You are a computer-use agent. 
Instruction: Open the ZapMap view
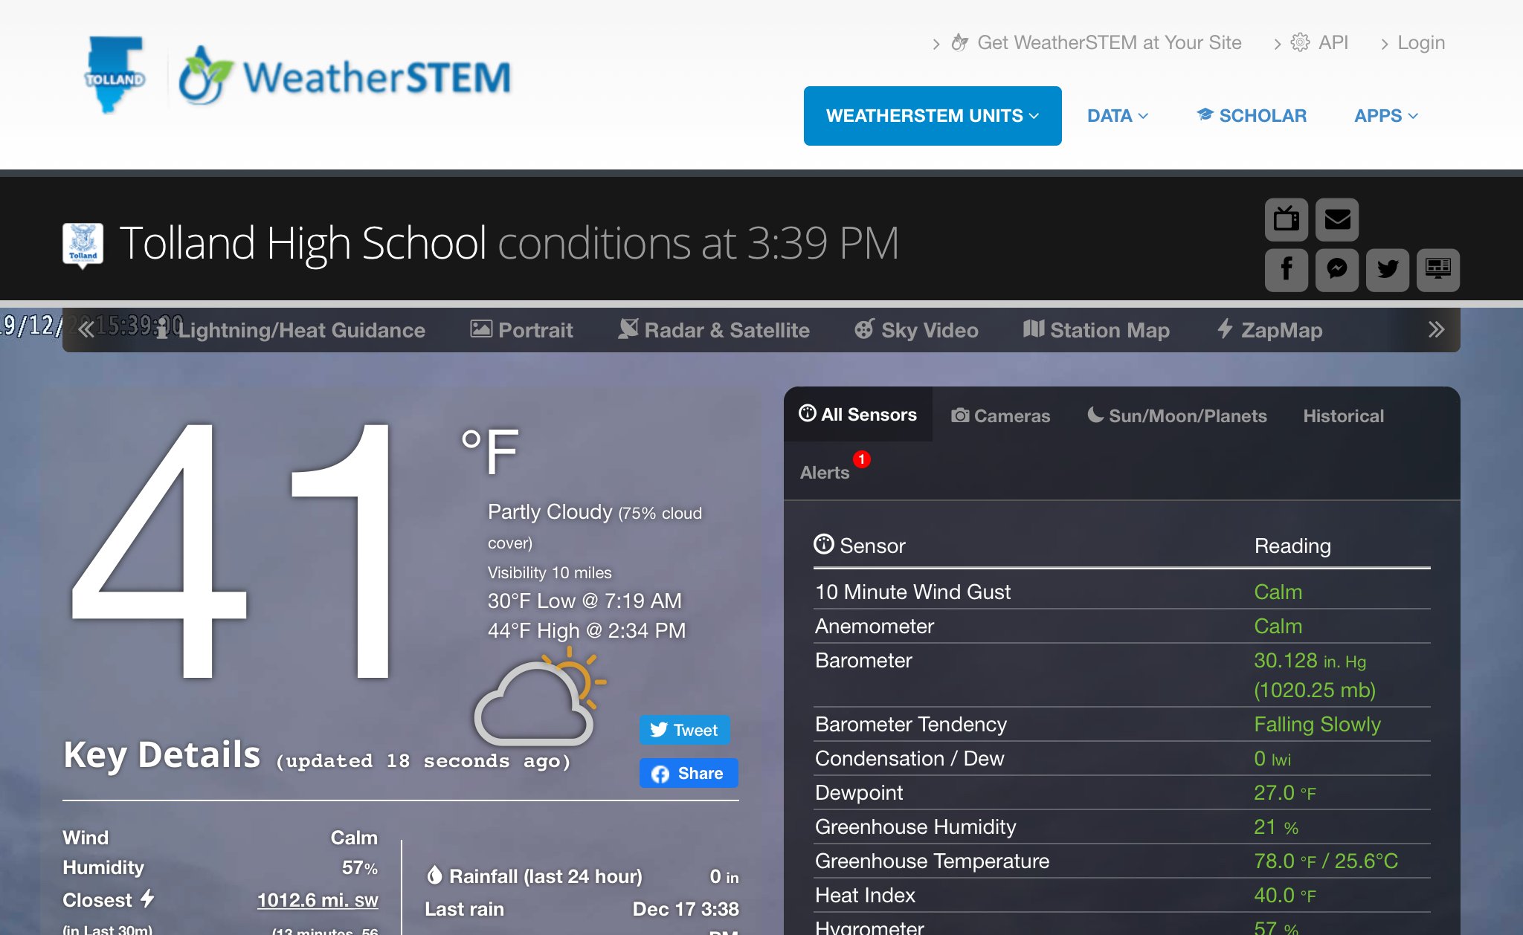click(1269, 330)
